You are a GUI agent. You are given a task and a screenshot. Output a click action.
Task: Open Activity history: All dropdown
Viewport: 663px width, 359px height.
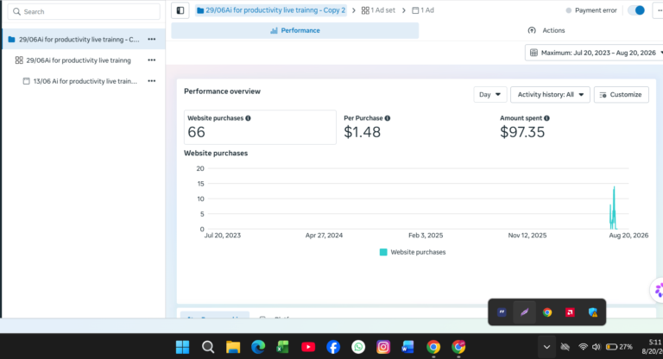[x=550, y=95]
